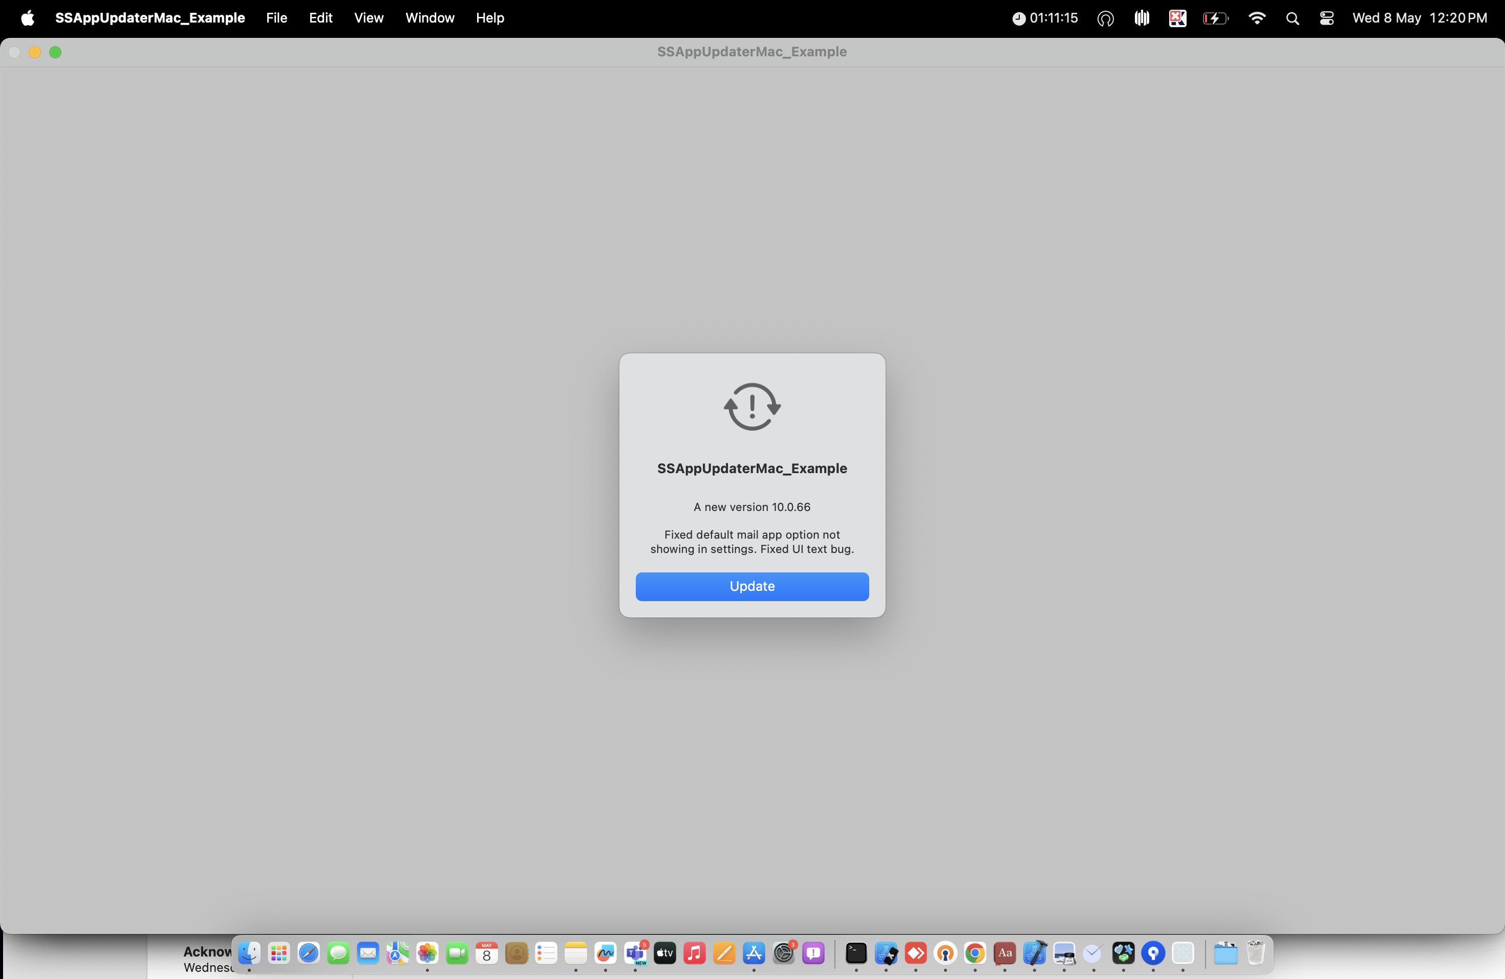Open System Settings in the Dock
The image size is (1505, 979).
[x=784, y=952]
